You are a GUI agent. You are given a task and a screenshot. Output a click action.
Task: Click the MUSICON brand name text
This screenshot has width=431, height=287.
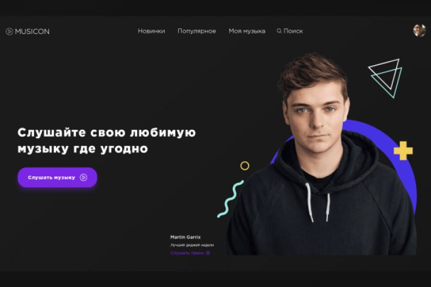pyautogui.click(x=32, y=32)
